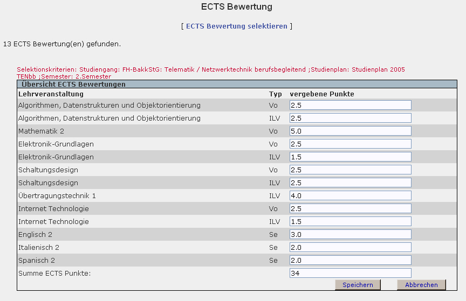The image size is (466, 301).
Task: Select the Spanisch 2 points field
Action: click(x=351, y=260)
